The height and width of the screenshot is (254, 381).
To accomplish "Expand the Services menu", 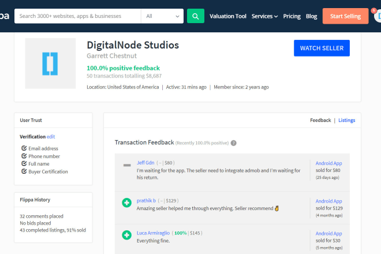I will 264,16.
